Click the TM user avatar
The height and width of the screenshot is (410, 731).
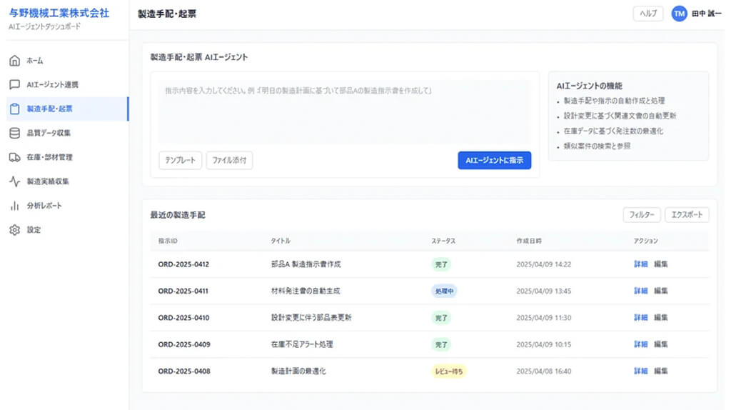click(x=679, y=14)
